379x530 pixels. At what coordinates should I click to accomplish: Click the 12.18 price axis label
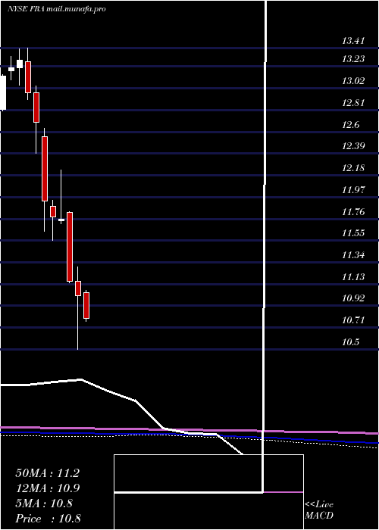pos(353,168)
